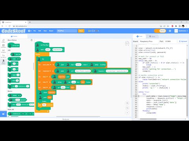Switch to the Code tab

139,36
